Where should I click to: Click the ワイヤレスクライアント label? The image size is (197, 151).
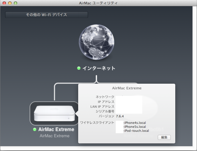(x=97, y=122)
